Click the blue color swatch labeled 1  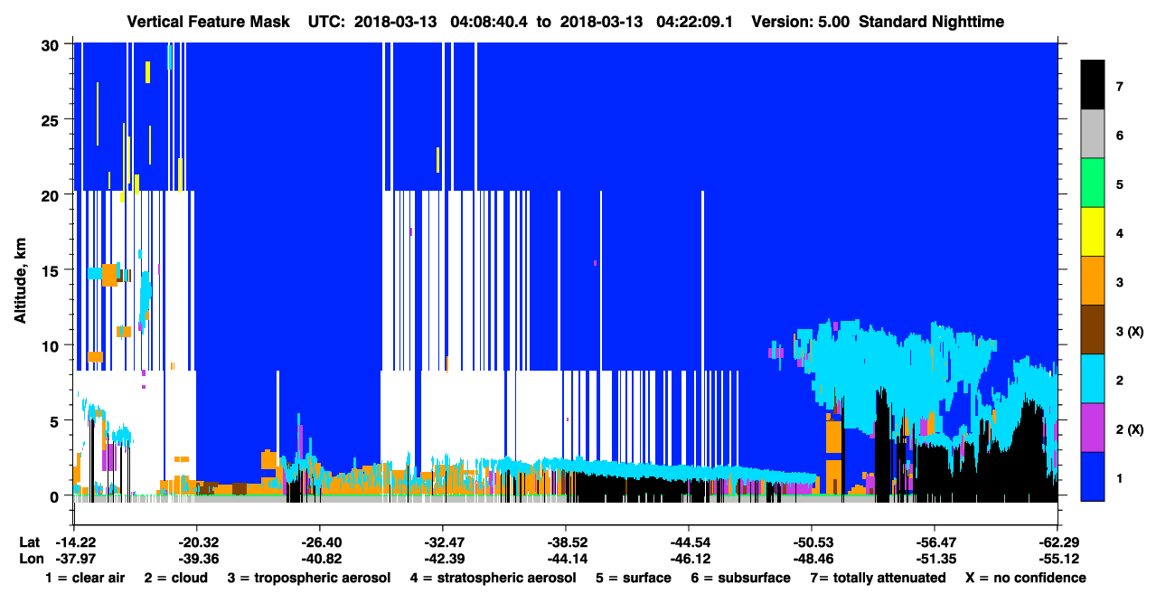(1093, 476)
